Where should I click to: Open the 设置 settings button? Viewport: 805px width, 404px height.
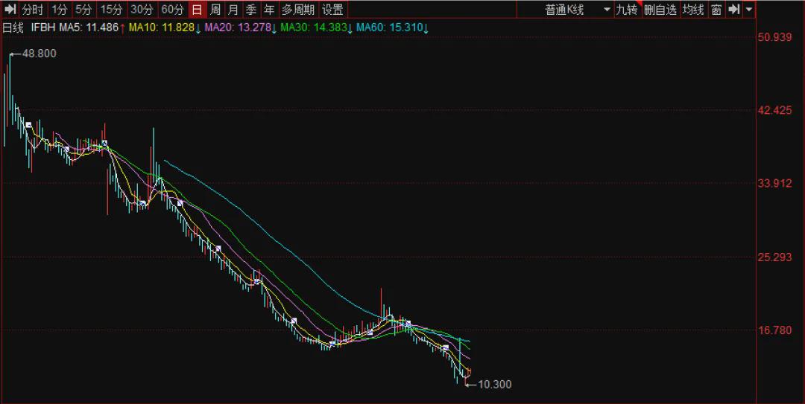click(x=332, y=10)
